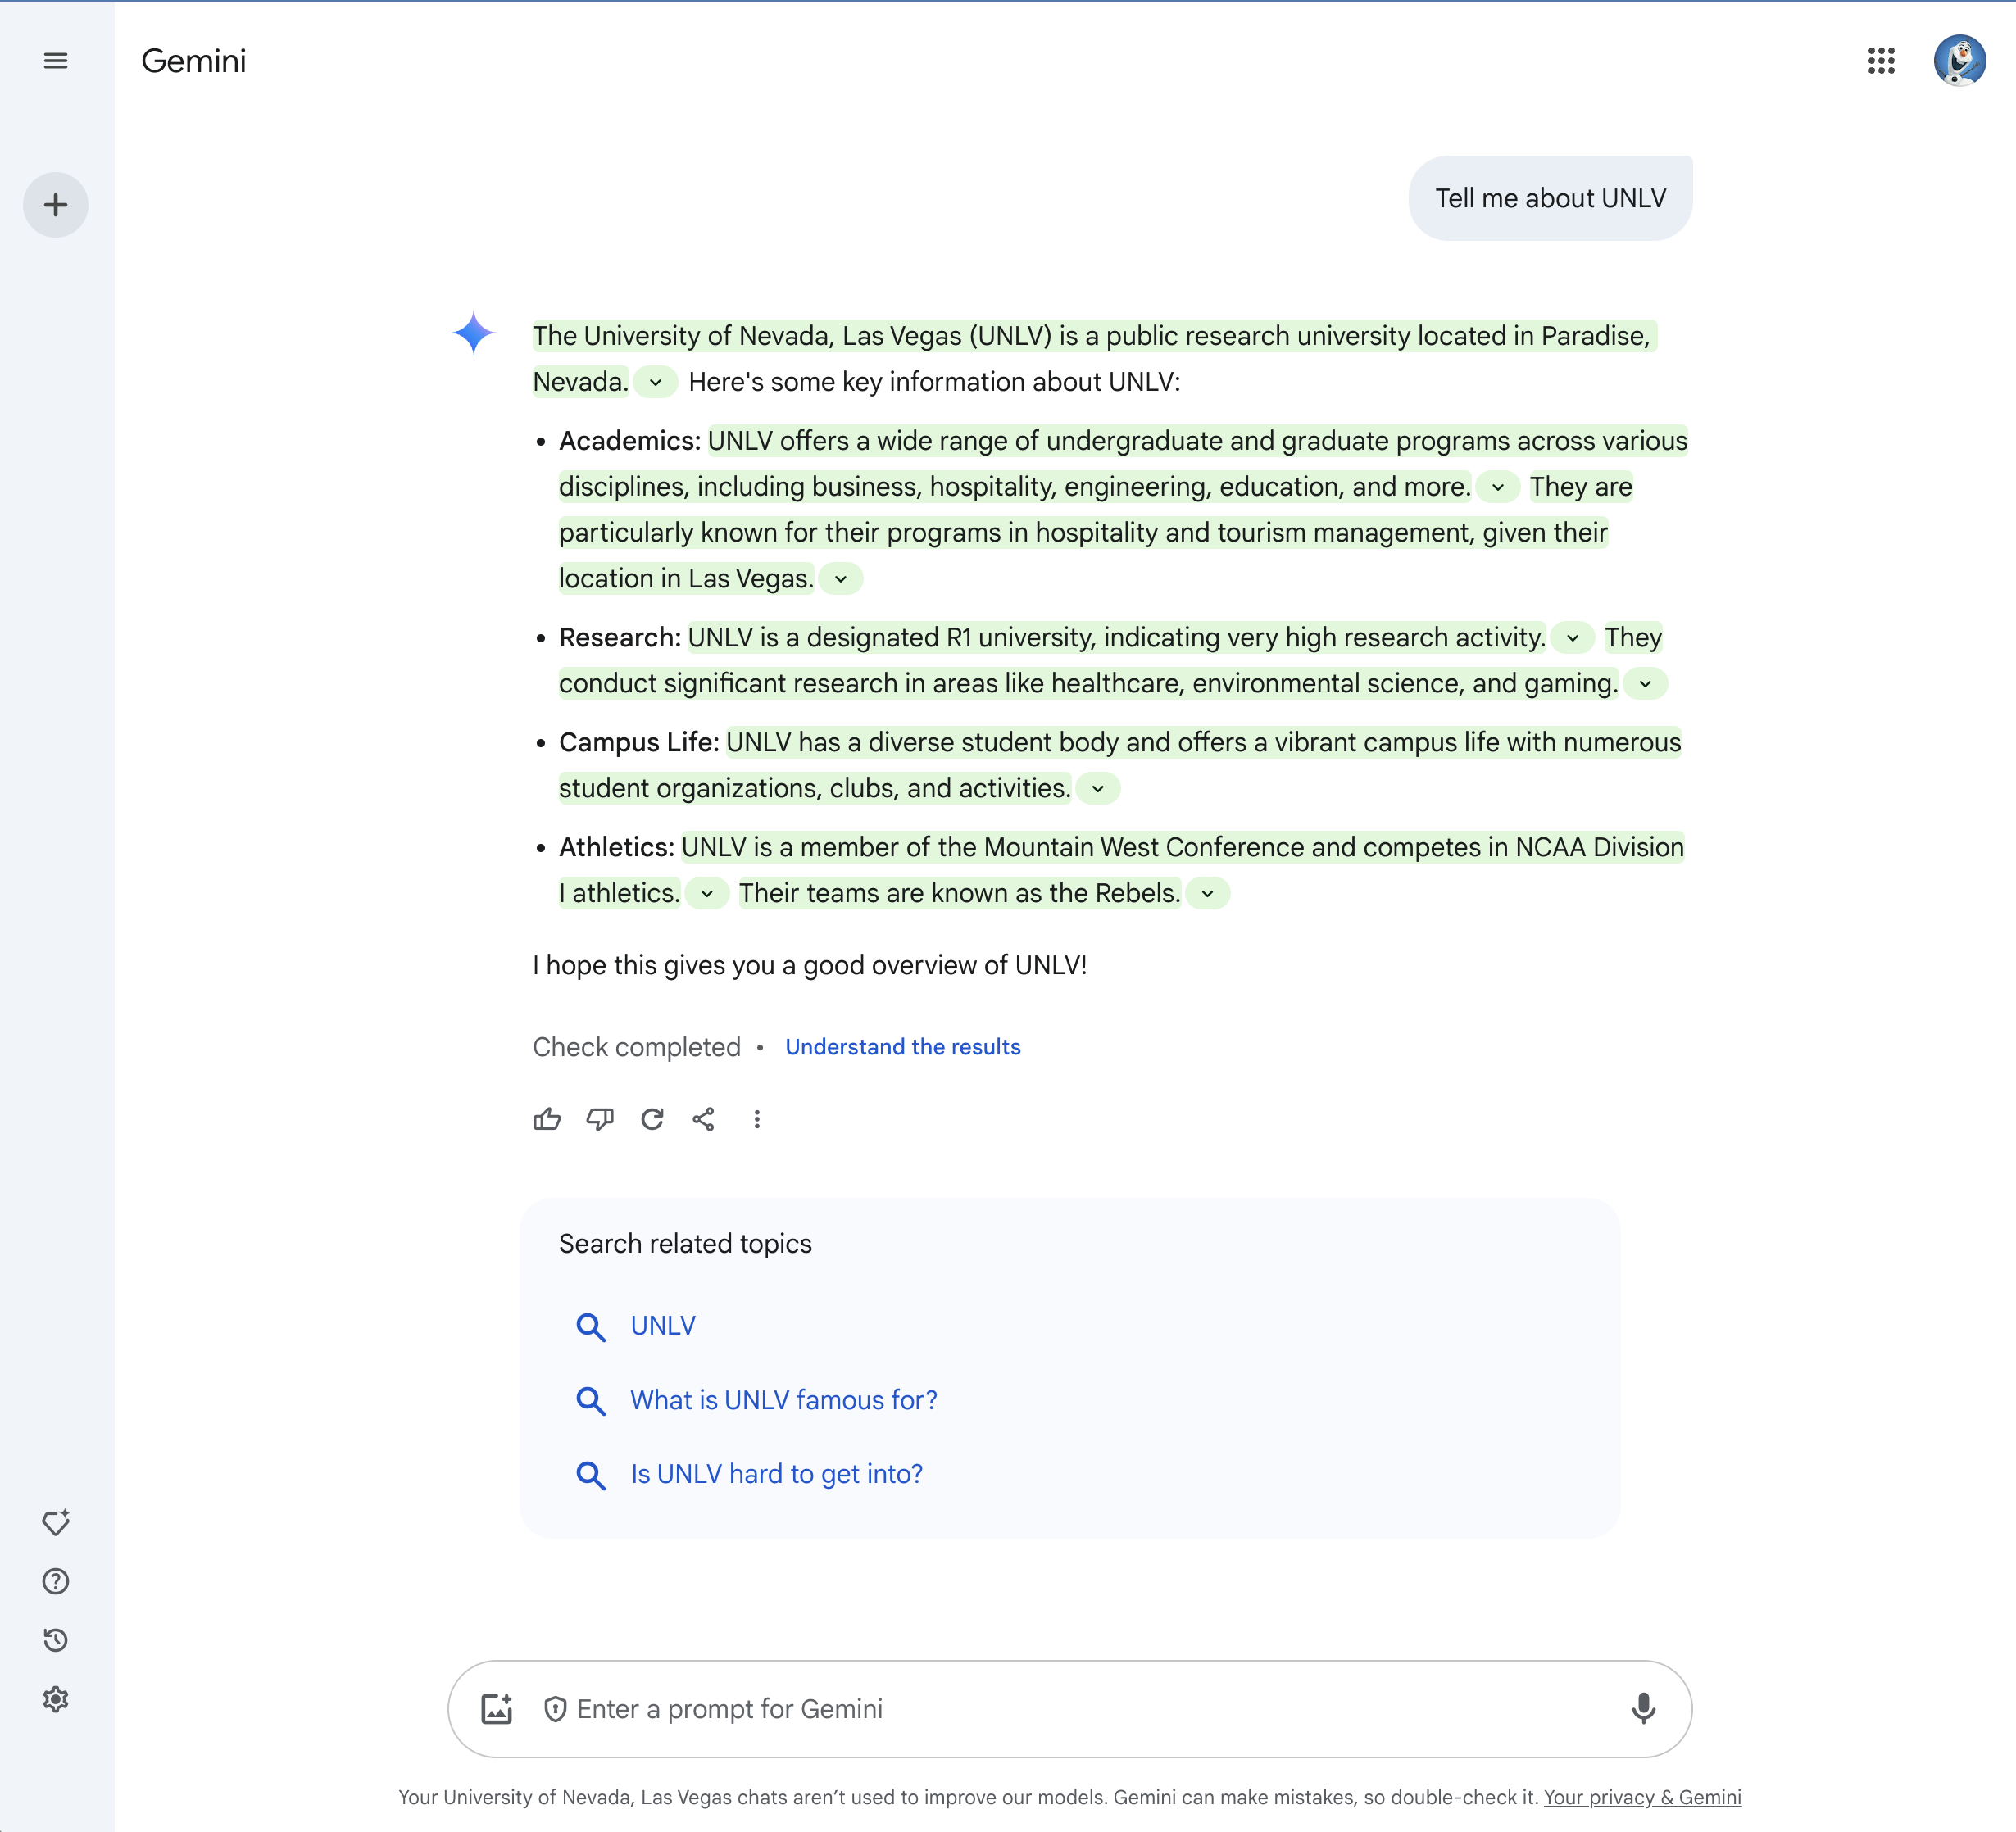Open the three-dot more options menu
Image resolution: width=2016 pixels, height=1832 pixels.
tap(757, 1119)
